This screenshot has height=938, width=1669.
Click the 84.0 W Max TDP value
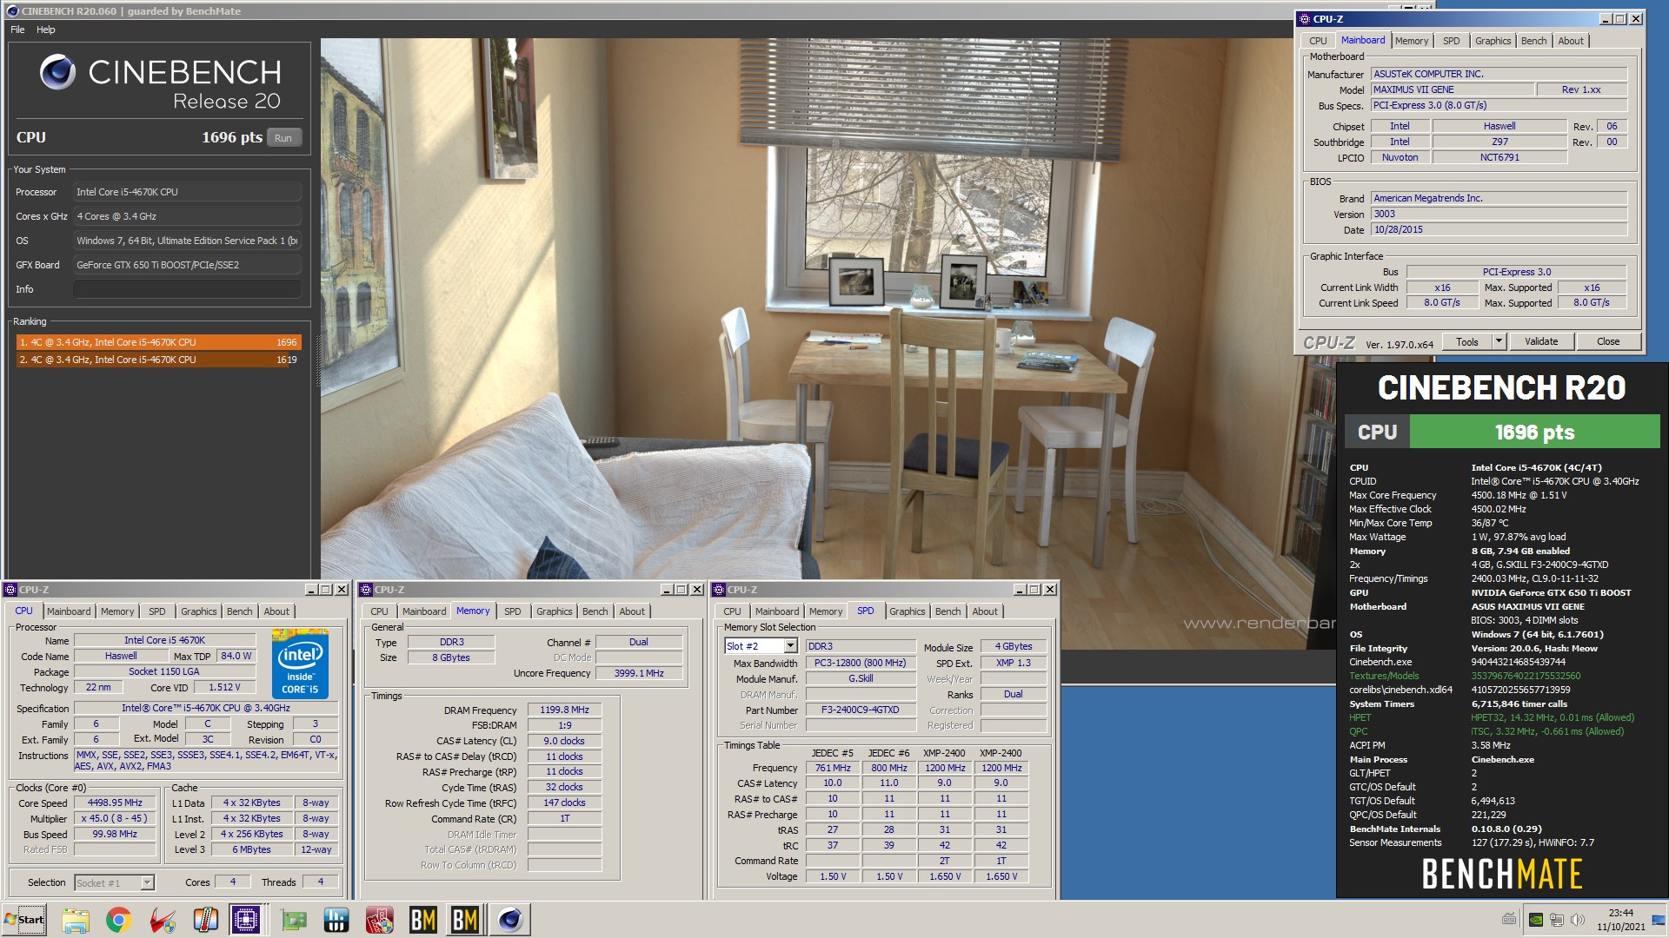[x=236, y=657]
